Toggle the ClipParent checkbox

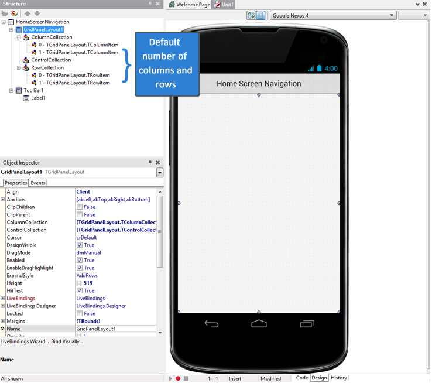[x=80, y=215]
